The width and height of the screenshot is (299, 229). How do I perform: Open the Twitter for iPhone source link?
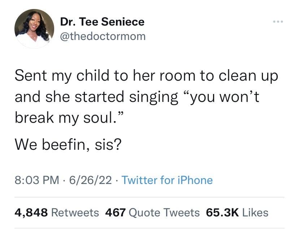(x=167, y=180)
